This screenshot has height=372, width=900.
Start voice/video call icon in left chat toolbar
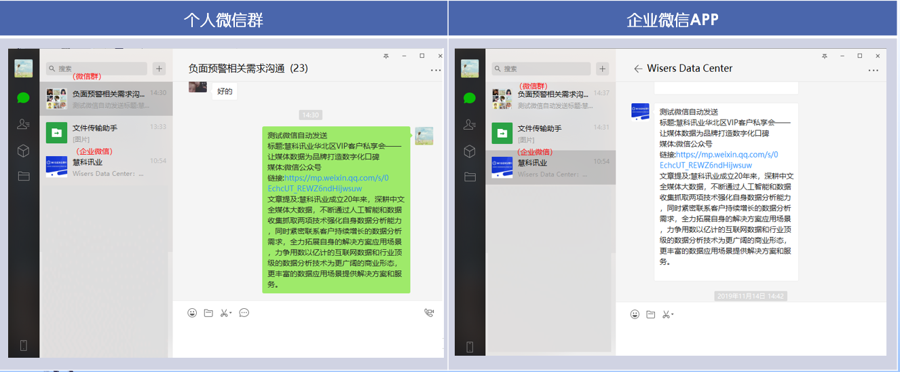[x=429, y=313]
